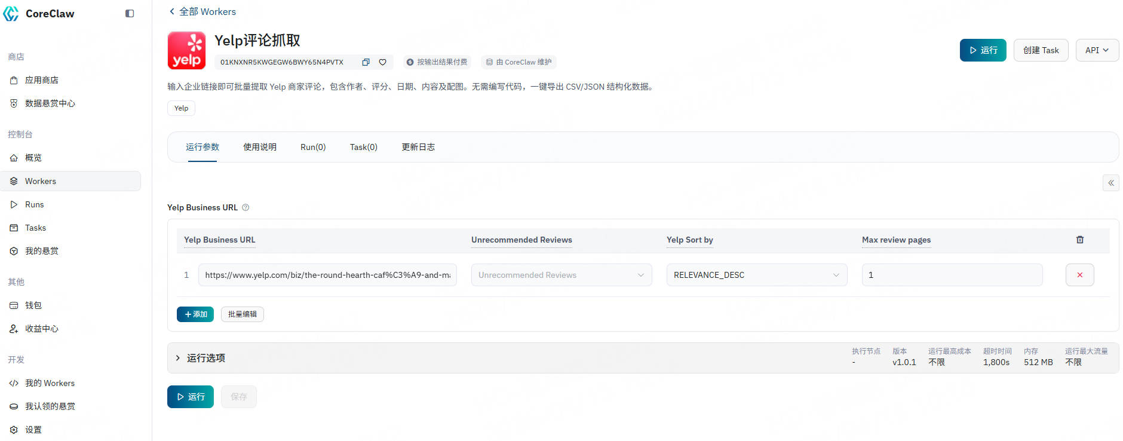Click the Yelp logo thumbnail

tap(186, 51)
